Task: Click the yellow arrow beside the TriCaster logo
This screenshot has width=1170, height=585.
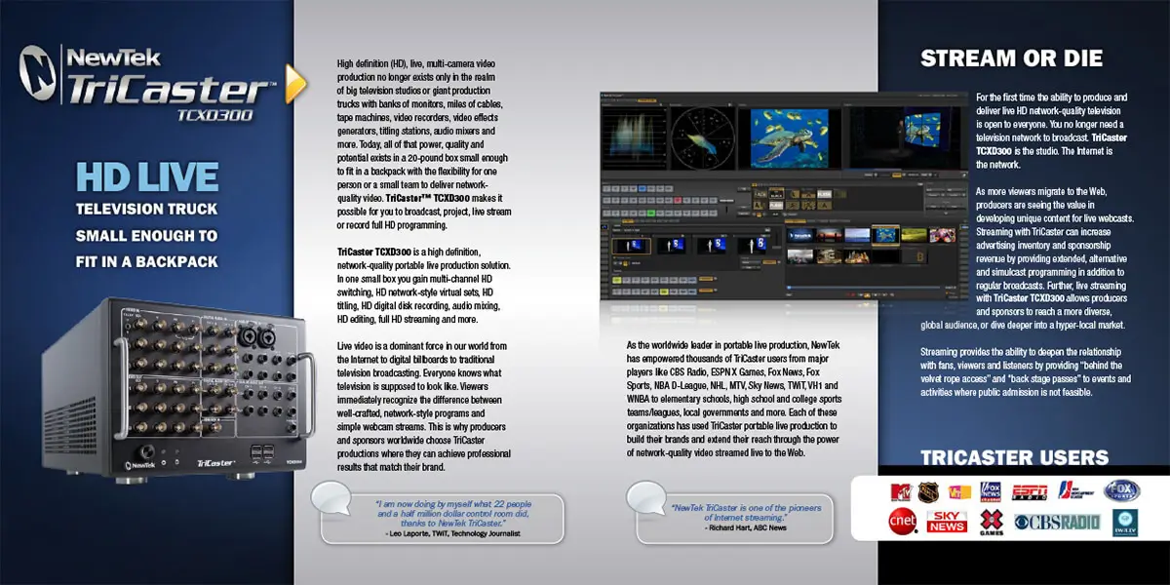Action: point(294,83)
